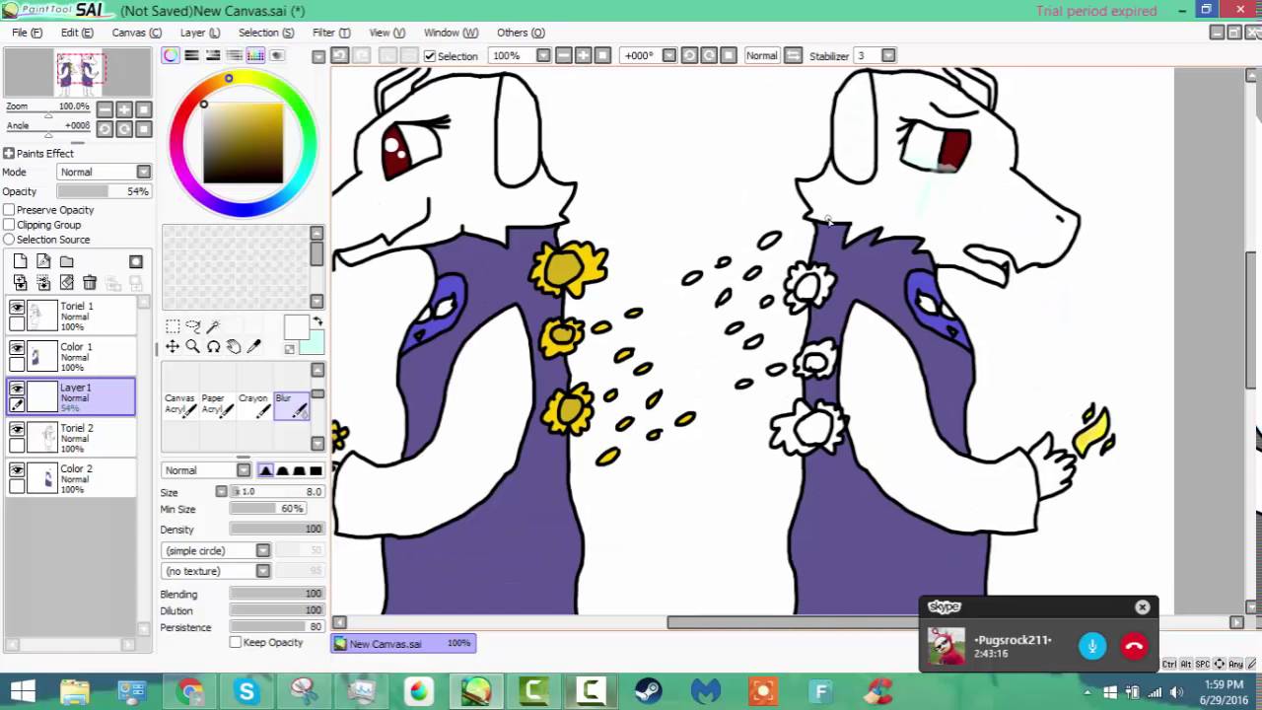Create a new normal layer

coord(20,261)
